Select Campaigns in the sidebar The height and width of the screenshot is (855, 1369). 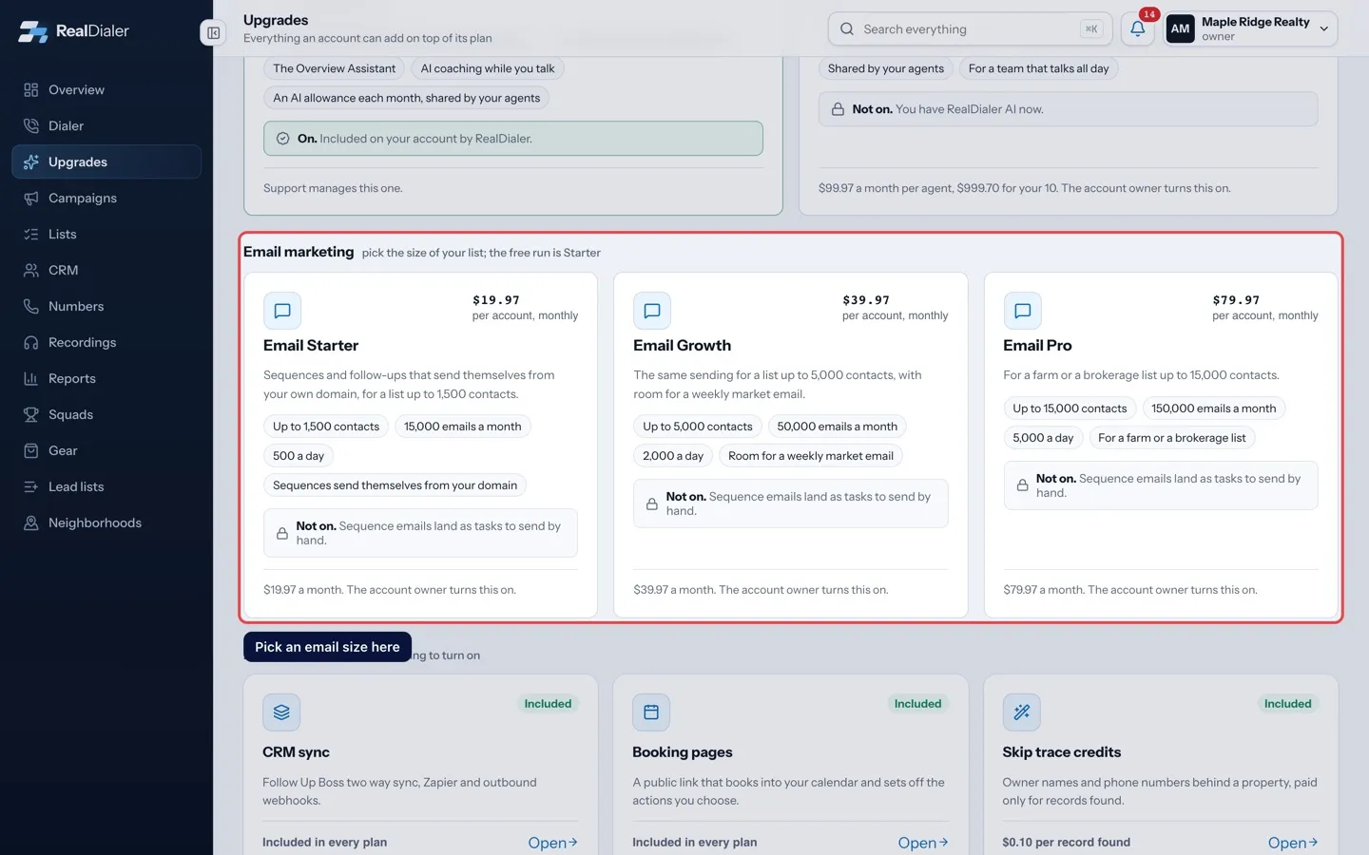pyautogui.click(x=106, y=199)
